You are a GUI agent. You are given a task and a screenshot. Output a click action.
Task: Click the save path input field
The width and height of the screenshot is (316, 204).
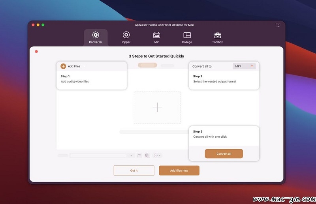[98, 155]
